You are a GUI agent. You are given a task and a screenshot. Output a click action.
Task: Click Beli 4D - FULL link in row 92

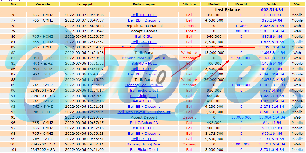(144, 101)
